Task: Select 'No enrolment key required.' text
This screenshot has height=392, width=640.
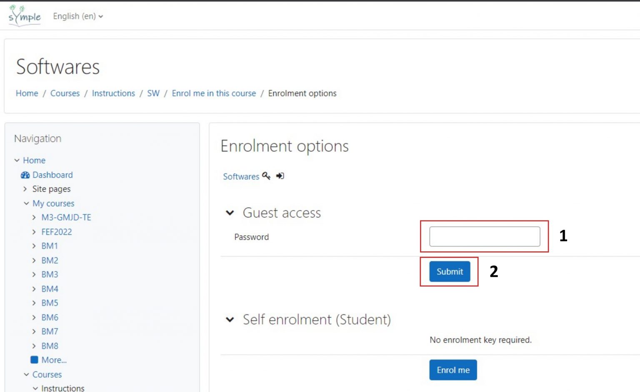Action: (480, 340)
